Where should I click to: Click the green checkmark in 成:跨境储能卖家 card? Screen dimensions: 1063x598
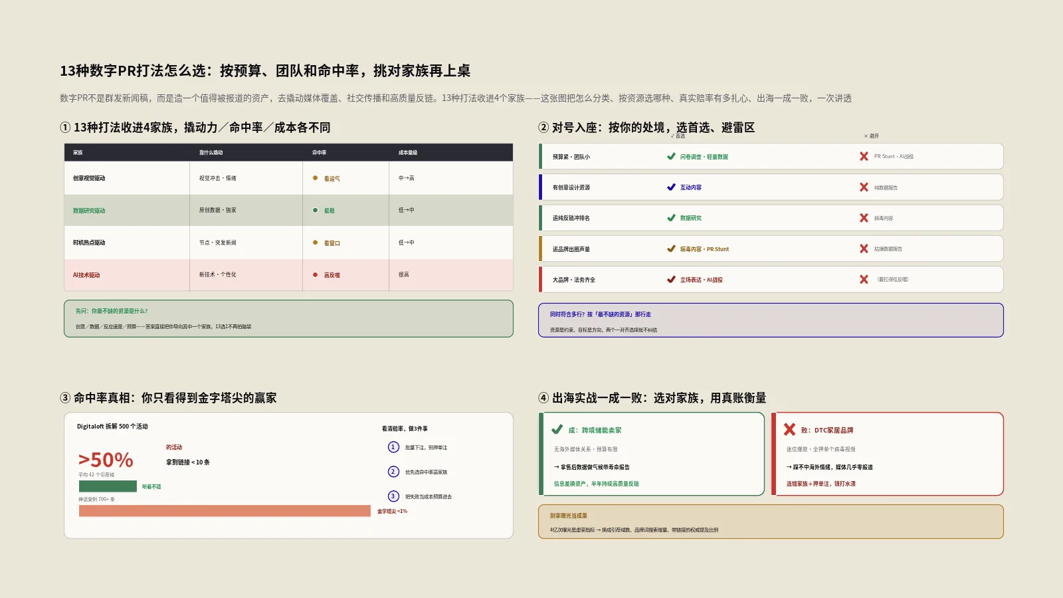pyautogui.click(x=557, y=430)
